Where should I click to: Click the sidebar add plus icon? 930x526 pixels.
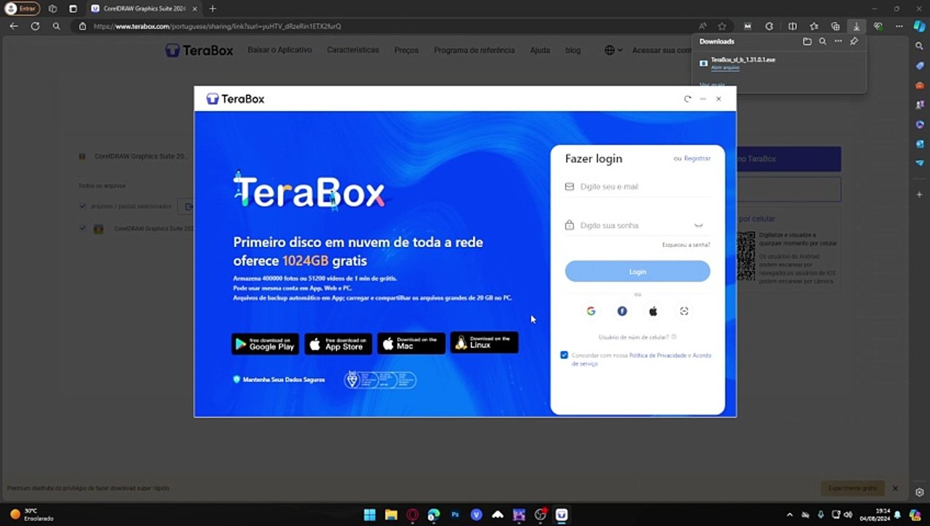coord(920,195)
